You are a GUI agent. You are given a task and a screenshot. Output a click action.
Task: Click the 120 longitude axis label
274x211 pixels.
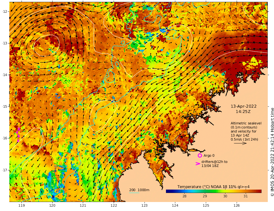point(52,205)
